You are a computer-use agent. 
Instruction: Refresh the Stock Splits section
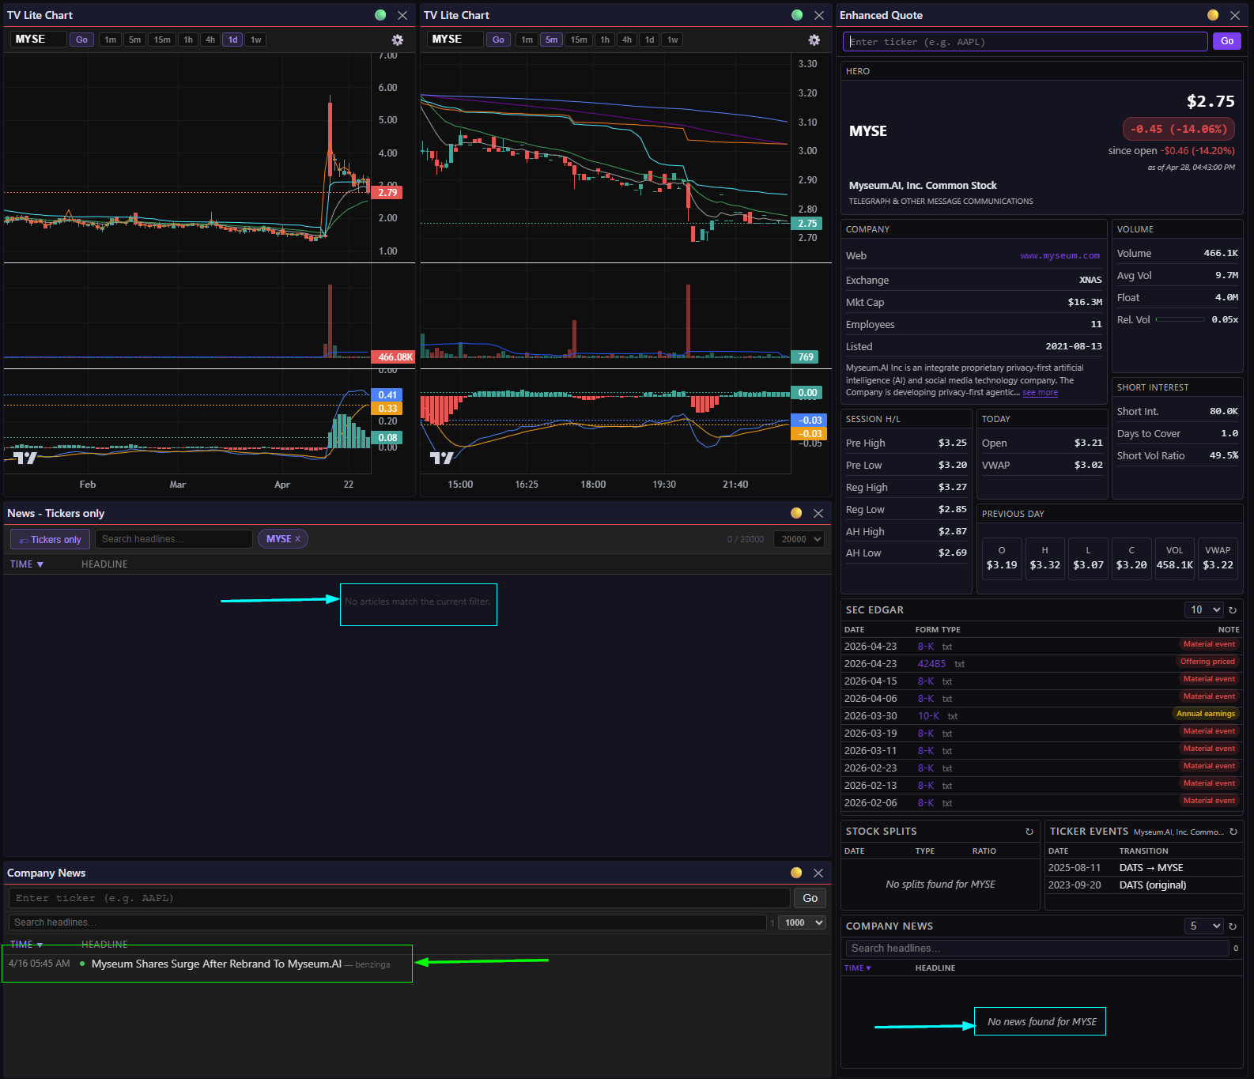[x=1029, y=832]
